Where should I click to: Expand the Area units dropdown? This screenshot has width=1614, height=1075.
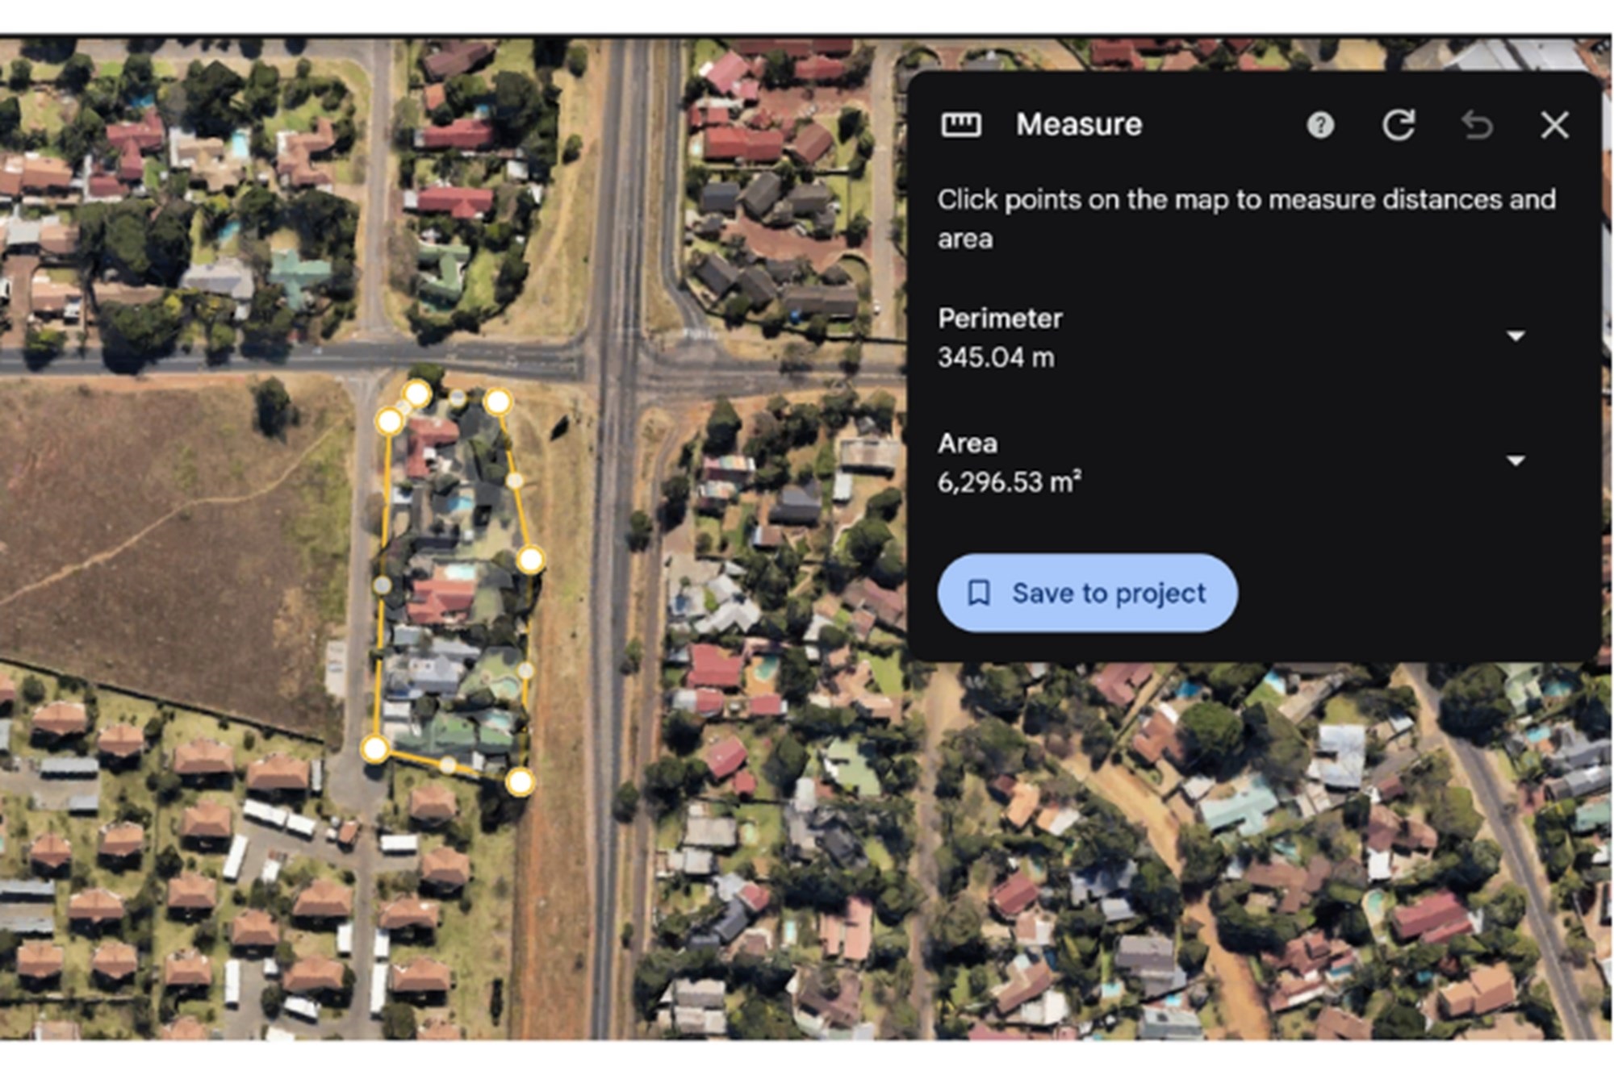click(1516, 461)
